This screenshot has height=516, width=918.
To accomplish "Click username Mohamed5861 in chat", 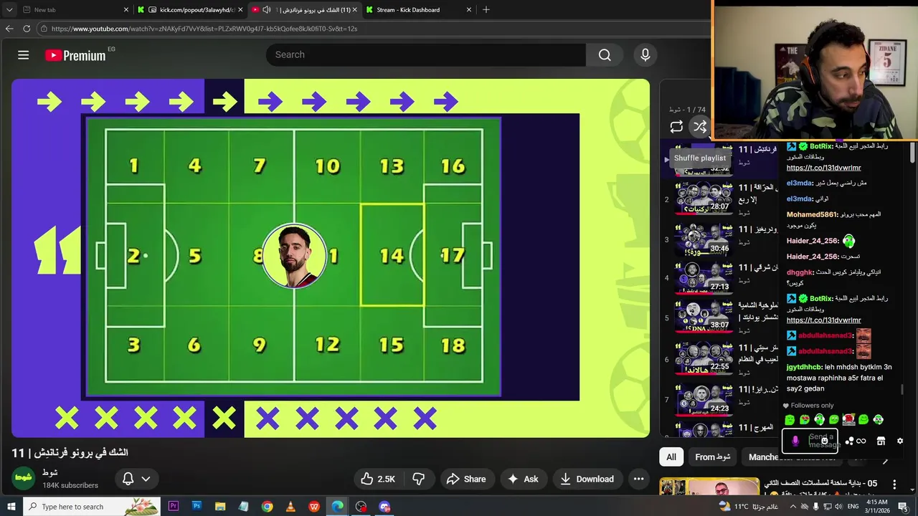I will (x=812, y=214).
